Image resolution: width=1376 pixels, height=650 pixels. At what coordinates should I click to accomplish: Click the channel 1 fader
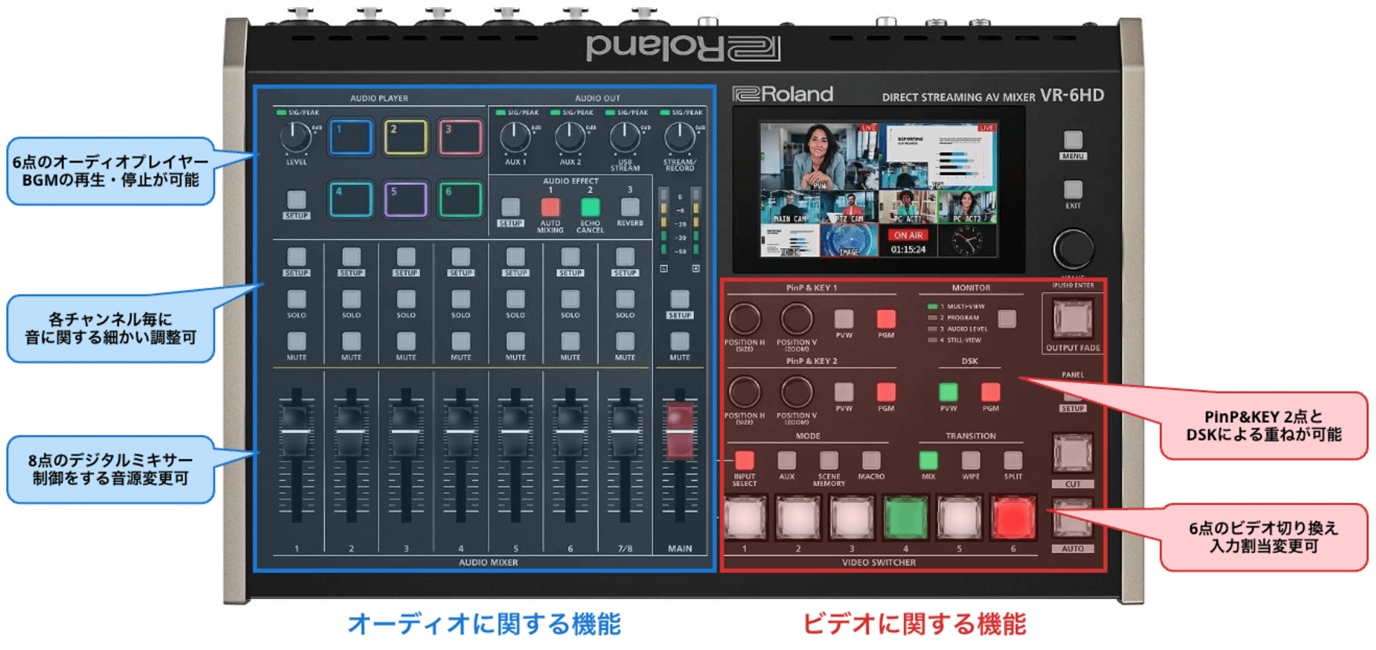pyautogui.click(x=296, y=431)
